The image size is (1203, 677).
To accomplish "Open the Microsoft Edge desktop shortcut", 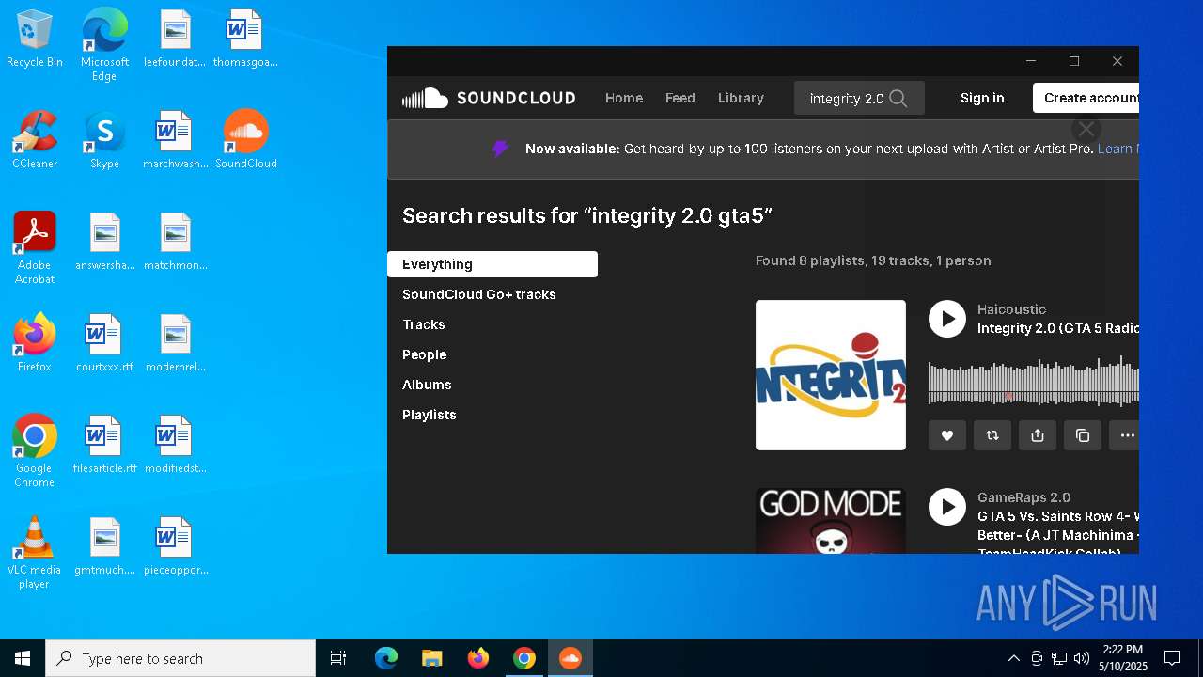I will 104,45.
